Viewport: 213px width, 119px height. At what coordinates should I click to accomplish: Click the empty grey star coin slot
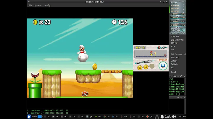tap(152, 66)
